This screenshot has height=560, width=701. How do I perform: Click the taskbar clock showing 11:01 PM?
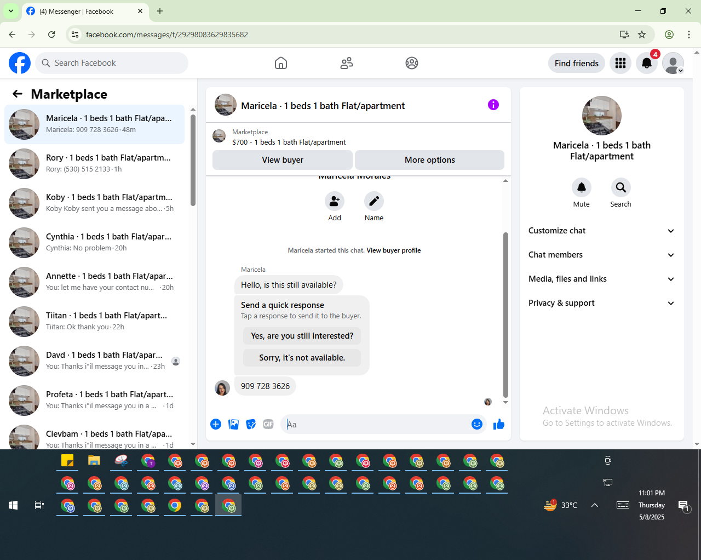(x=652, y=505)
